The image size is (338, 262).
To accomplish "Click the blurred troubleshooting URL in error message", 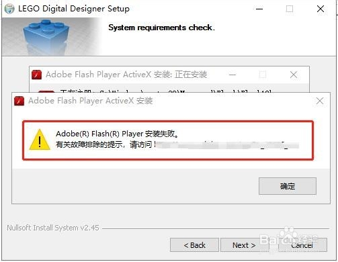I will coord(226,145).
